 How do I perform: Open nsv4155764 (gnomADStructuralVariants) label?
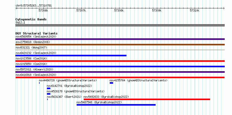pyautogui.click(x=138, y=80)
